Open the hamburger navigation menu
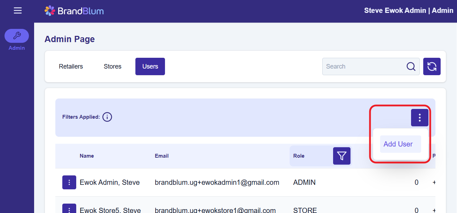 click(18, 11)
